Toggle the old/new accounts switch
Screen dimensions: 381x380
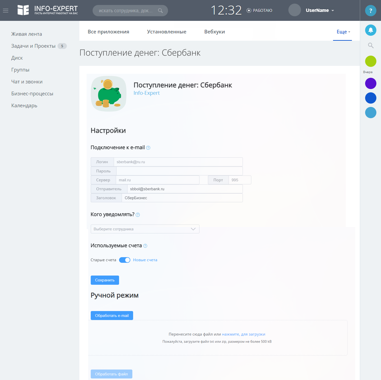click(125, 260)
